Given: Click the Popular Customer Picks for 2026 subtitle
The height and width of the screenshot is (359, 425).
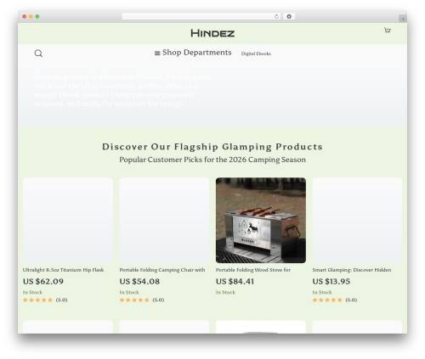Looking at the screenshot, I should pos(212,160).
